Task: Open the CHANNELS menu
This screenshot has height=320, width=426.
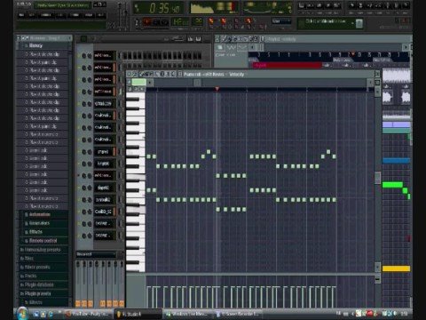Action: click(x=46, y=15)
